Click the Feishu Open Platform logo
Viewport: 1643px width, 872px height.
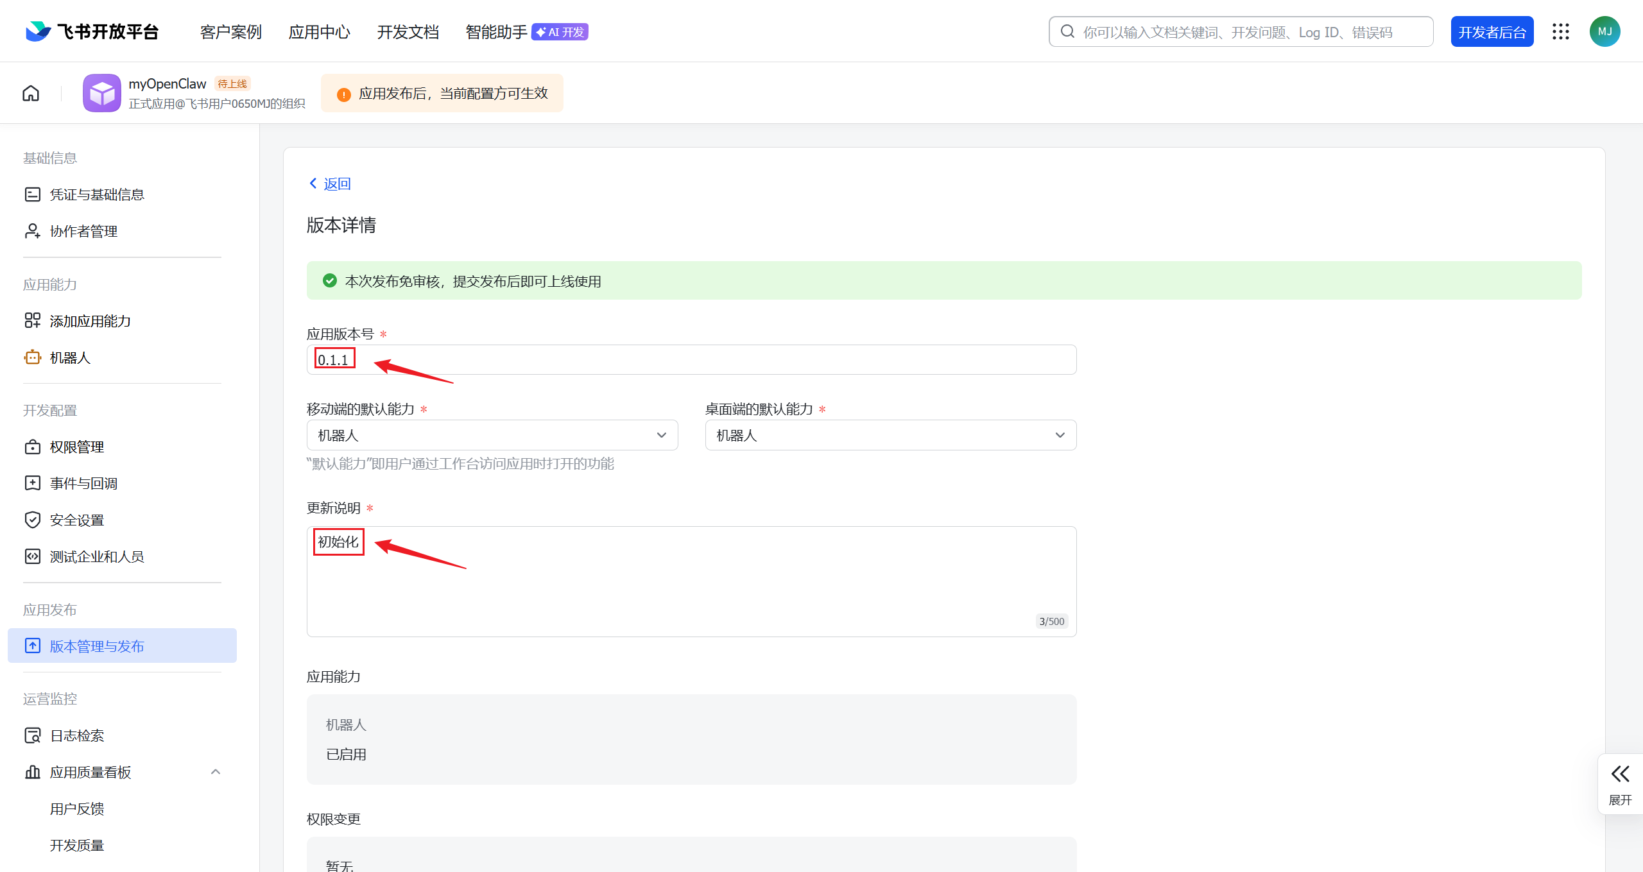pyautogui.click(x=91, y=31)
